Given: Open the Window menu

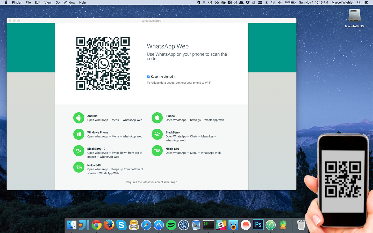Looking at the screenshot, I should pos(69,2).
